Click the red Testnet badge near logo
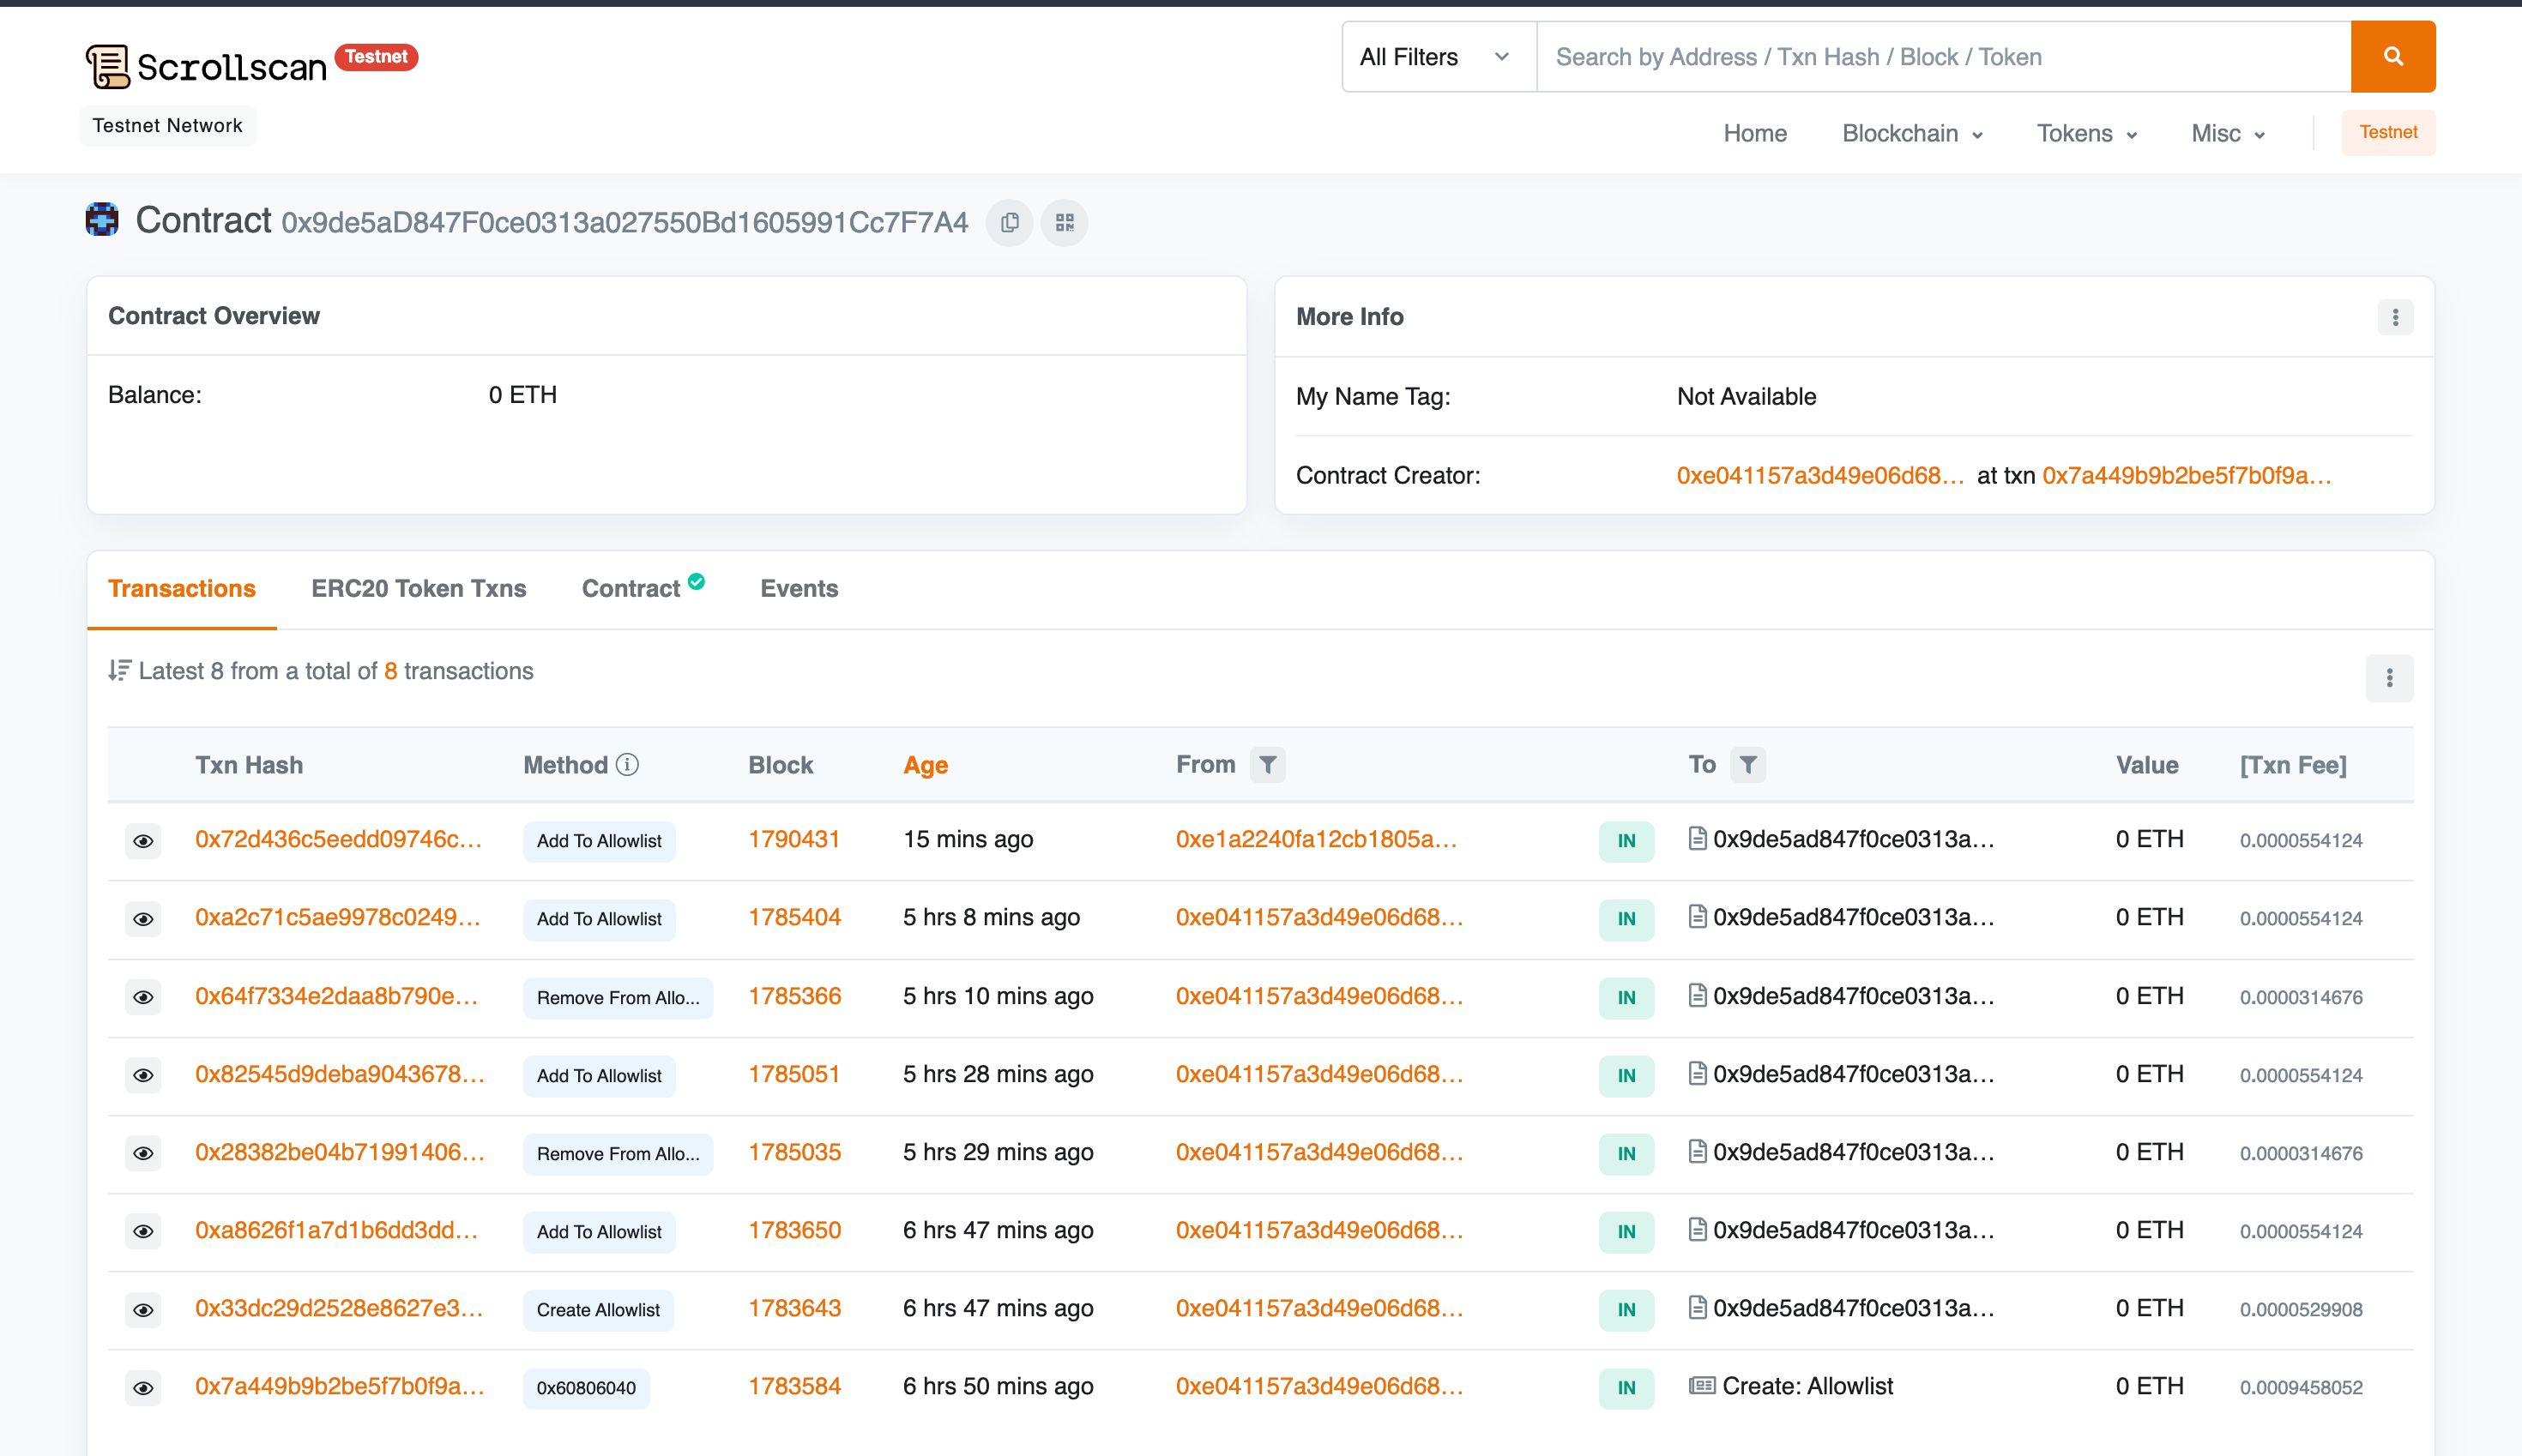 coord(376,57)
